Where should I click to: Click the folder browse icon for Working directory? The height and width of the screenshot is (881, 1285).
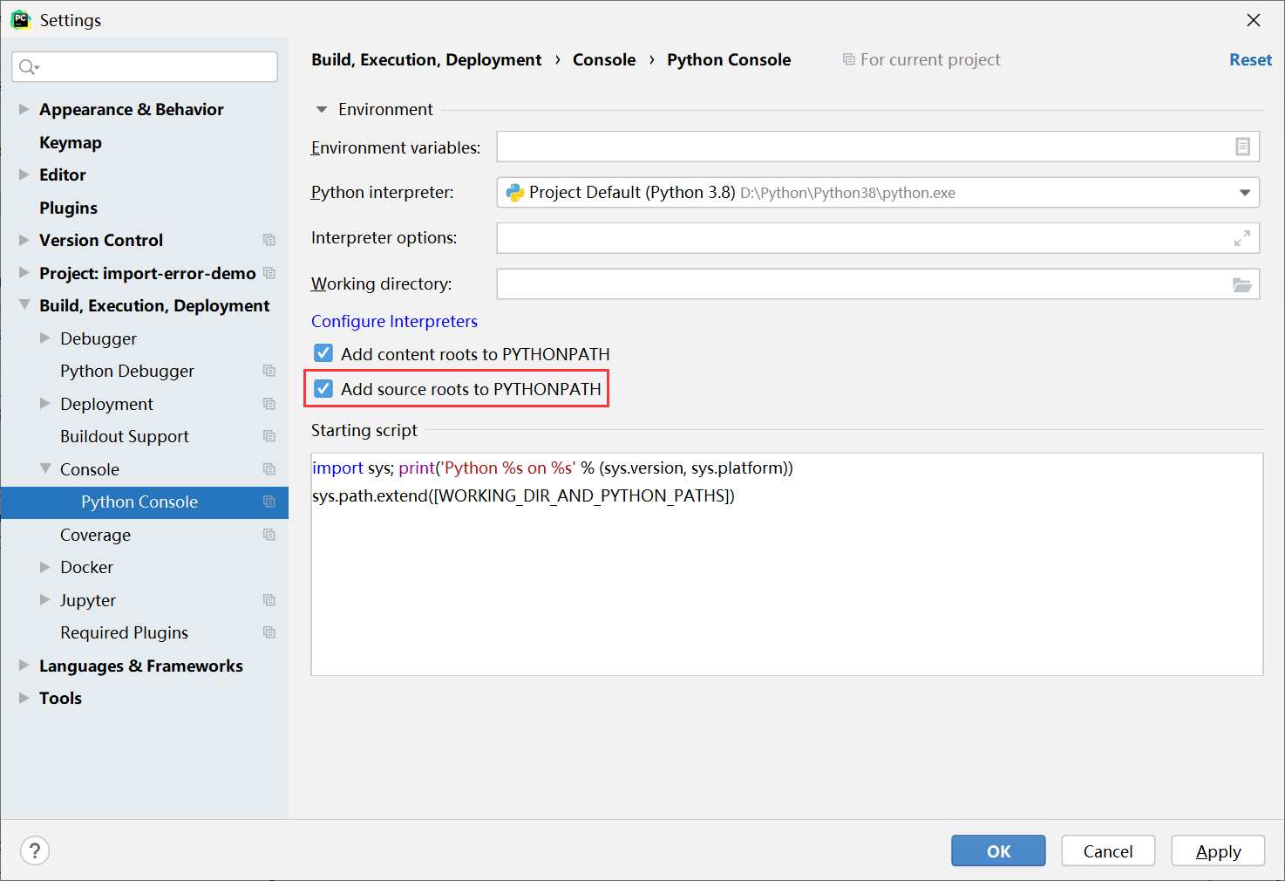coord(1242,284)
